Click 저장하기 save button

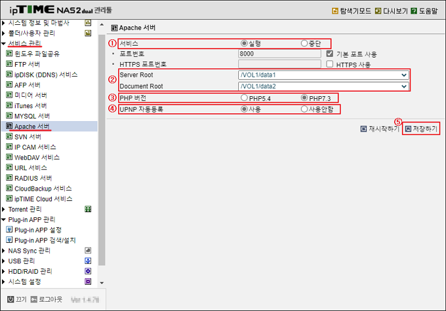[x=421, y=129]
